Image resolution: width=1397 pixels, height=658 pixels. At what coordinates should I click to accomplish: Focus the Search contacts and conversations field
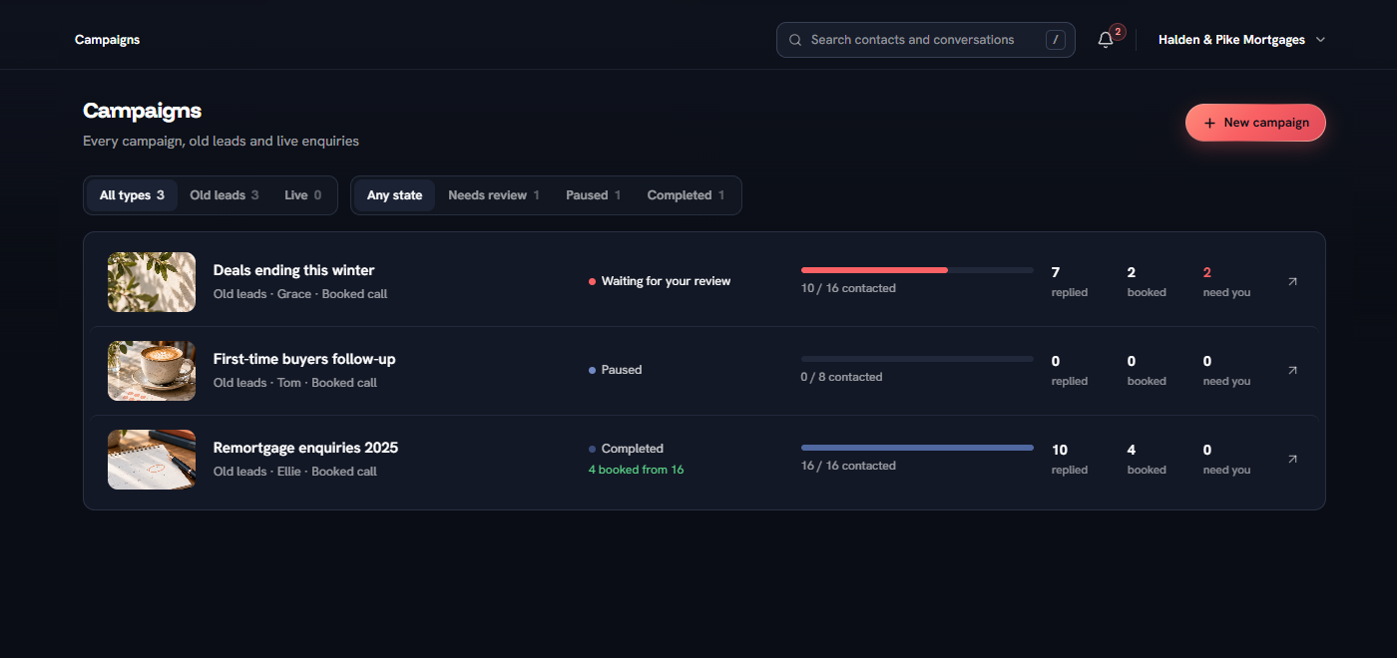click(x=926, y=40)
